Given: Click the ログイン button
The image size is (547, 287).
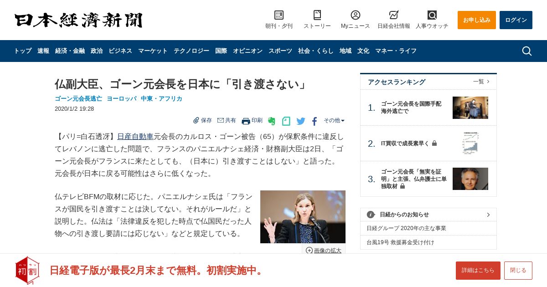Looking at the screenshot, I should [516, 20].
